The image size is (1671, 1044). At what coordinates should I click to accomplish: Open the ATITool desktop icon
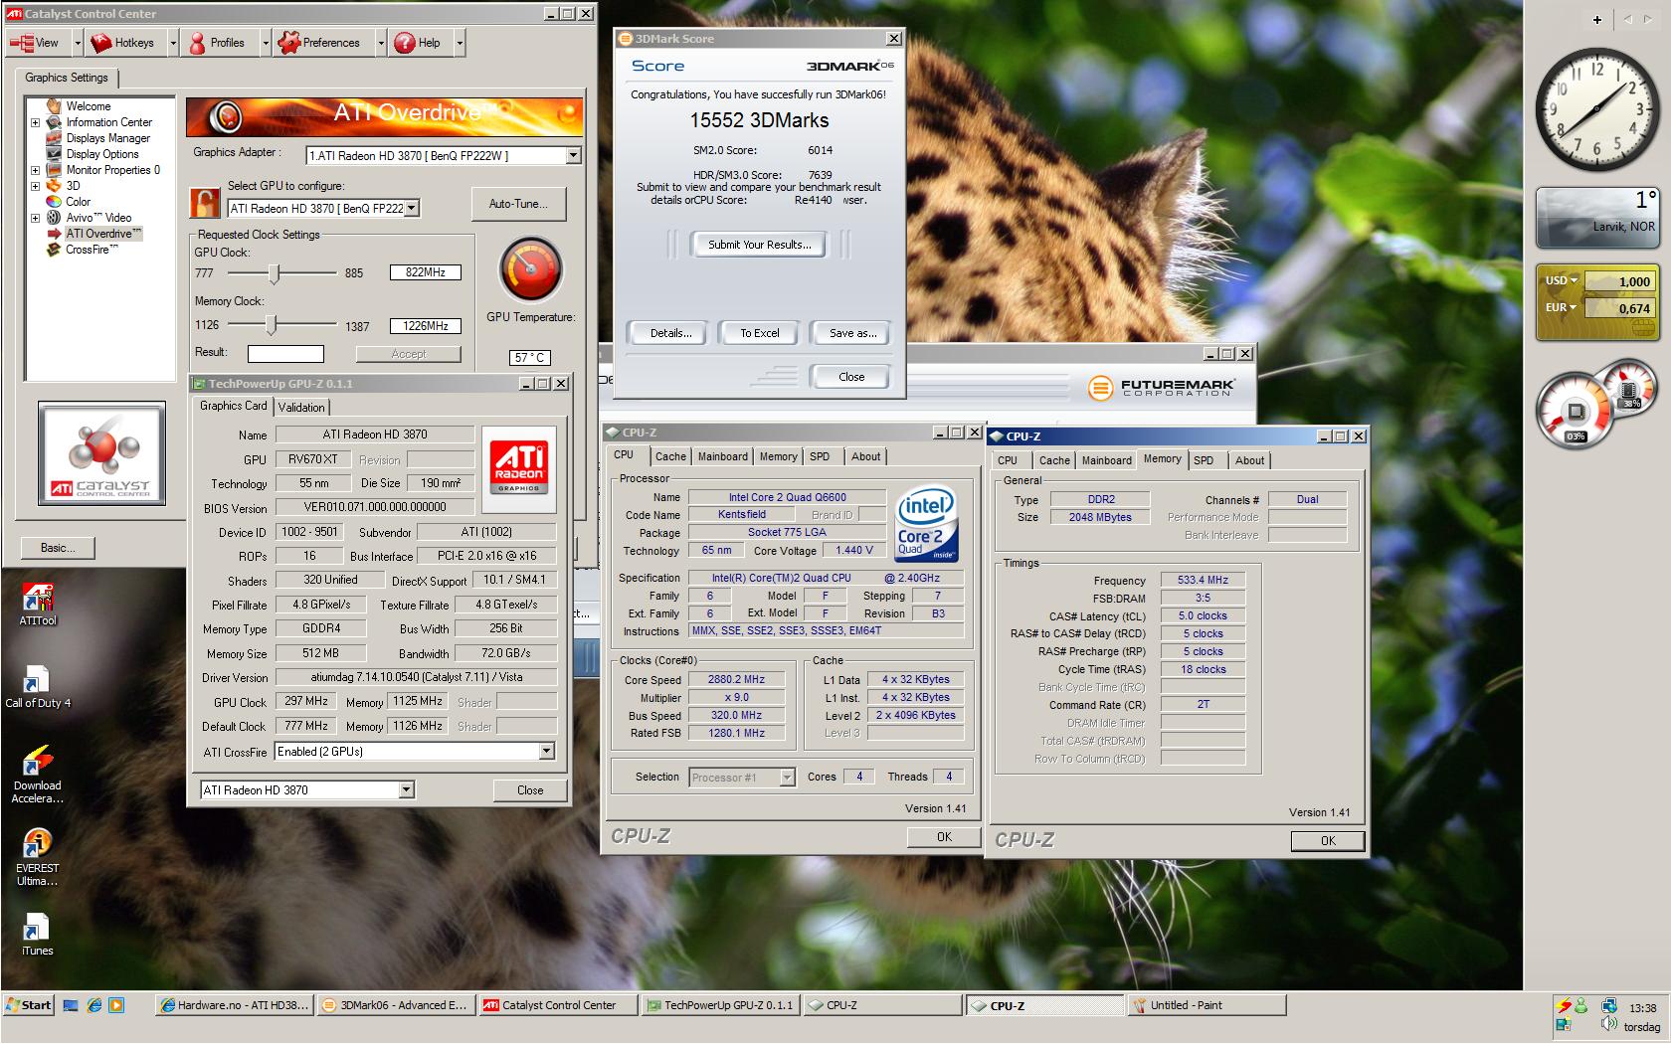pyautogui.click(x=38, y=605)
